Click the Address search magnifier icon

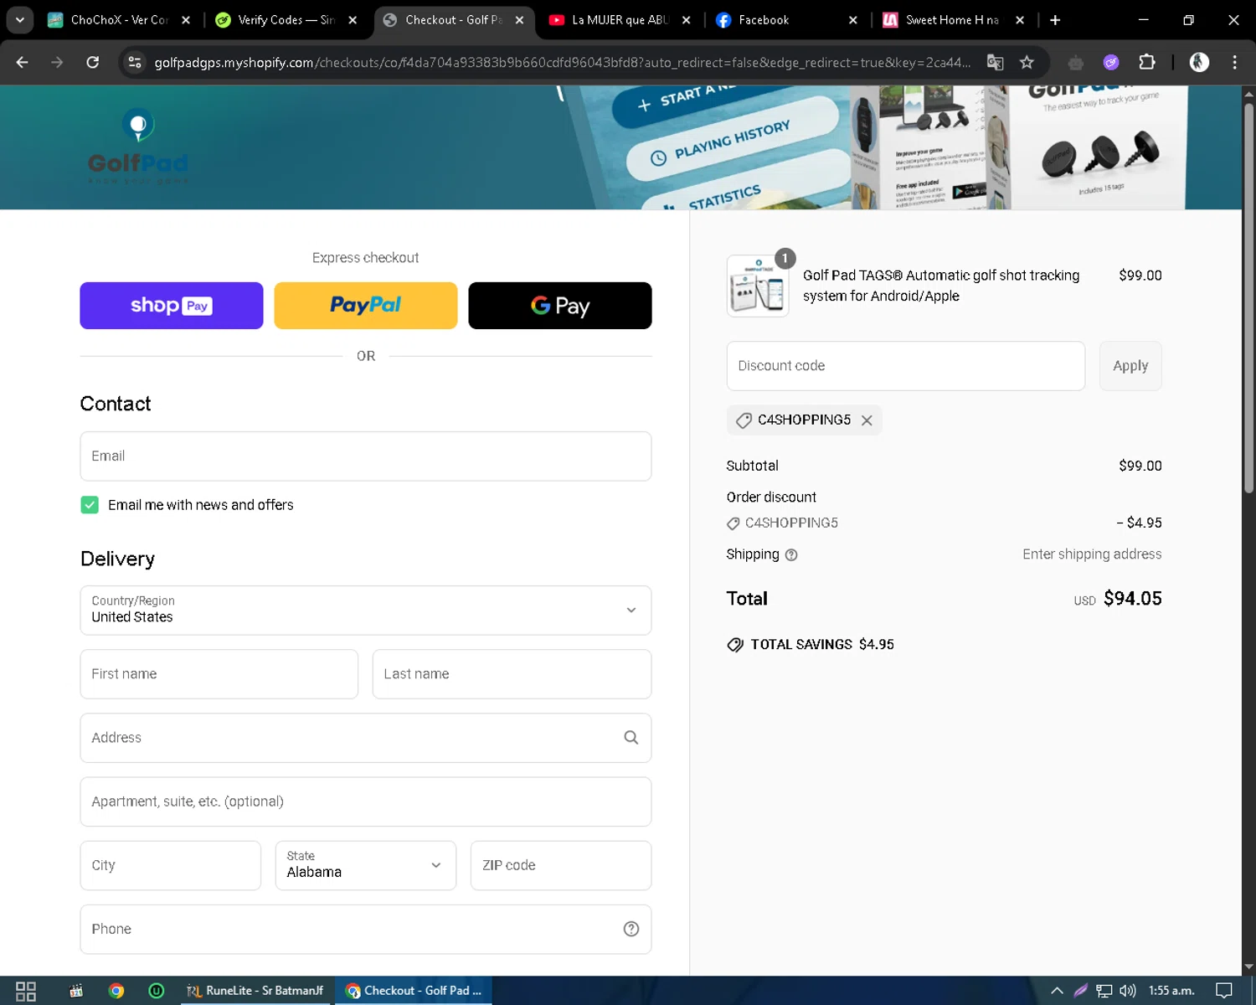[631, 737]
